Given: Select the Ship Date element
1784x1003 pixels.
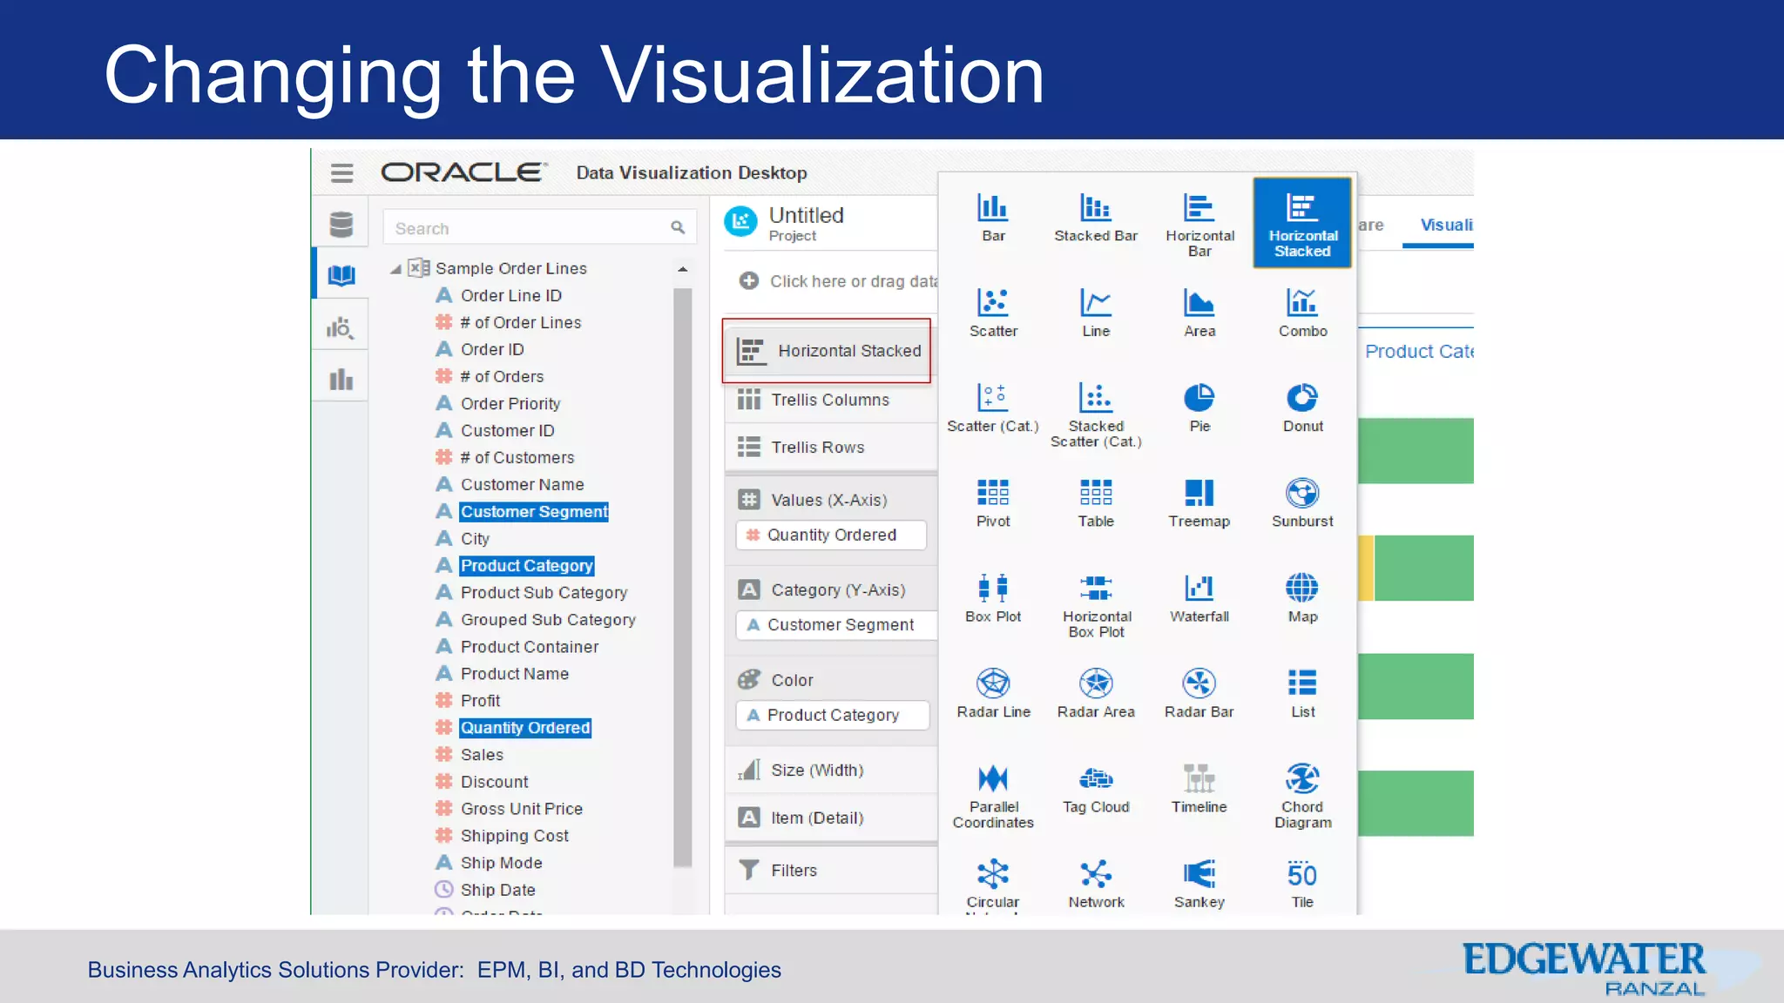Looking at the screenshot, I should [x=497, y=889].
